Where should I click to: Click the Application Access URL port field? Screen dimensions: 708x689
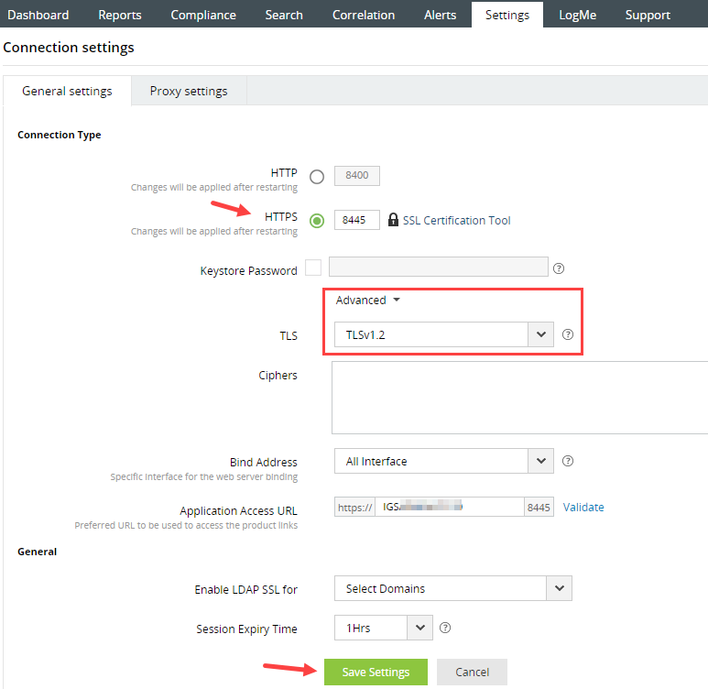pos(539,507)
